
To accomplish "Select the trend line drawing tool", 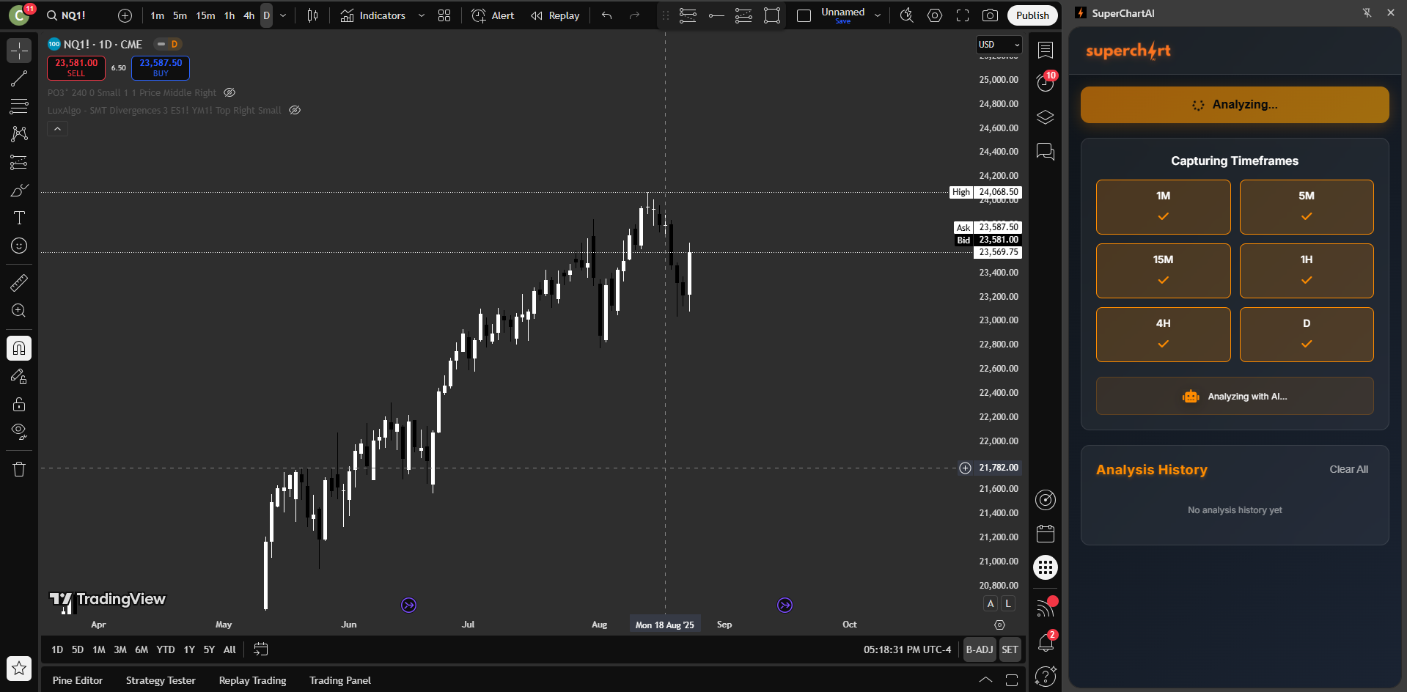I will (19, 78).
